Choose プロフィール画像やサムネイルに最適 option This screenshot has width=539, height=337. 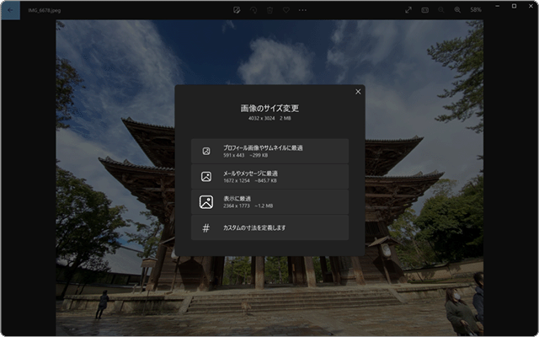pos(269,151)
